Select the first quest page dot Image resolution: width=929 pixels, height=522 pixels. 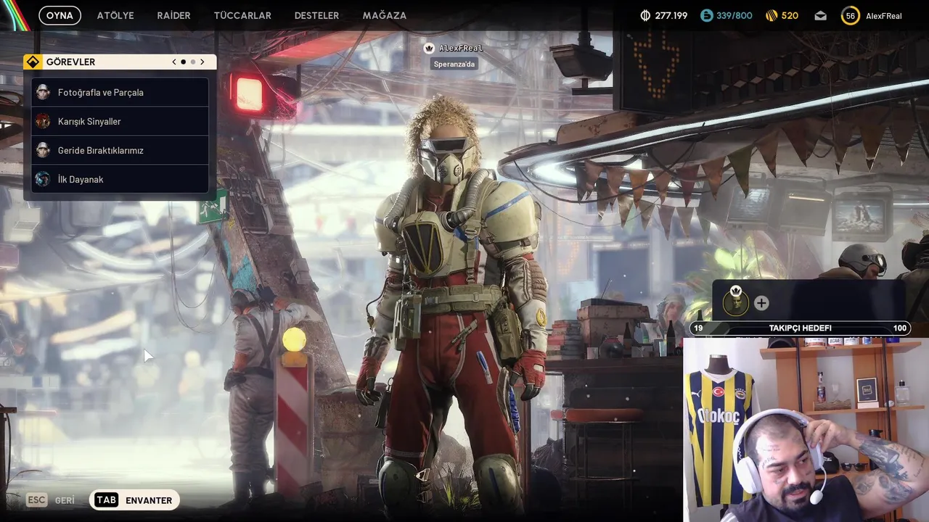click(183, 62)
